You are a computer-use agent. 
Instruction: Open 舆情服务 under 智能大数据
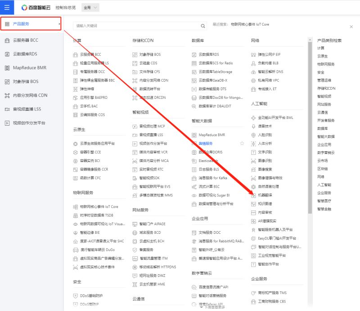[x=206, y=143]
